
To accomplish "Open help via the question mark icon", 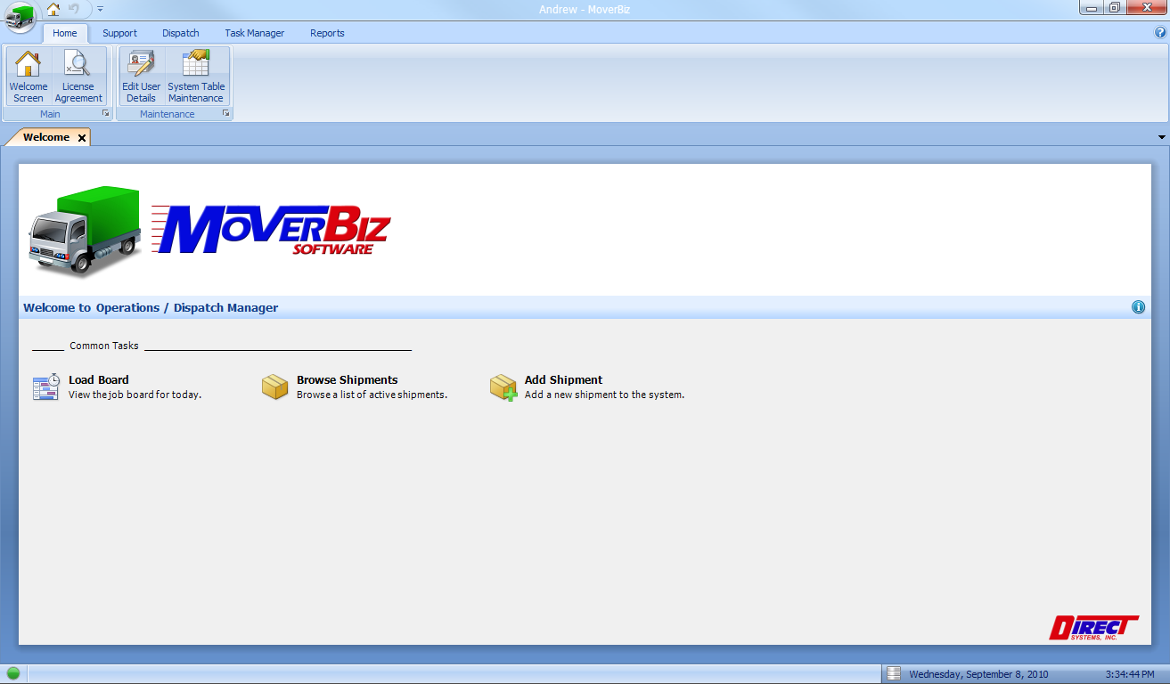I will (x=1160, y=32).
